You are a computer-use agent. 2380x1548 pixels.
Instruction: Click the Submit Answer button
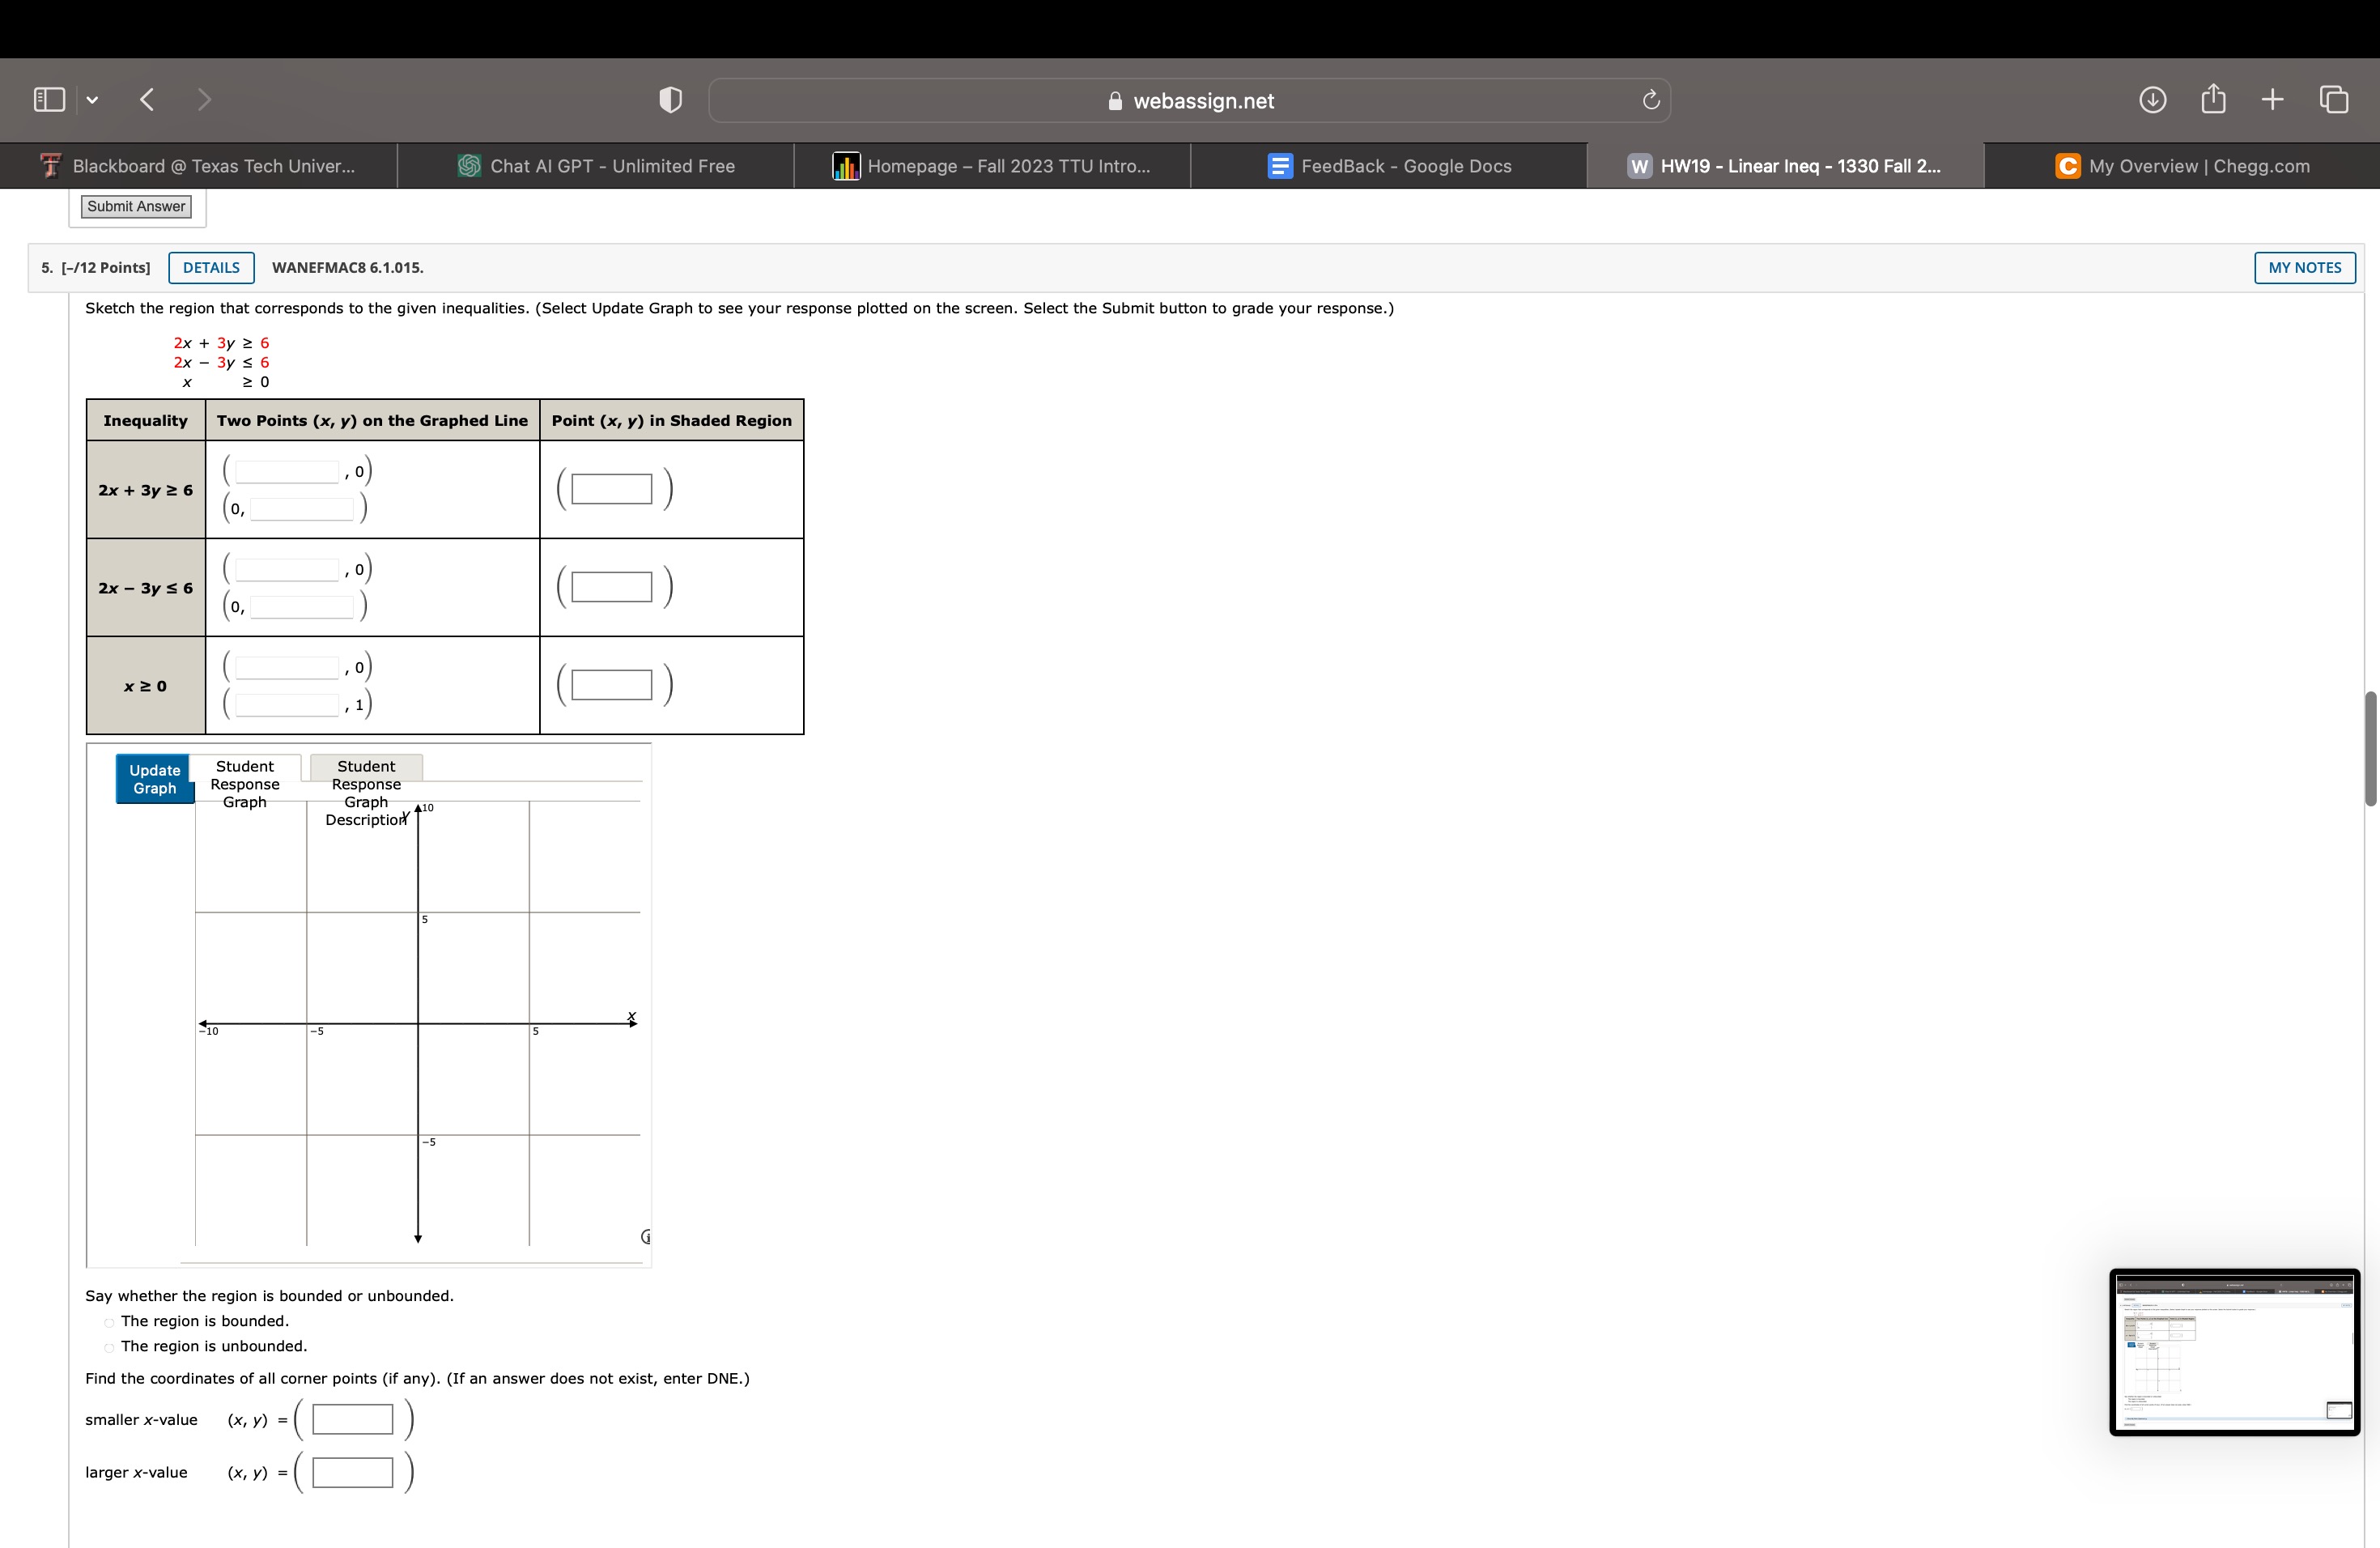pos(135,206)
